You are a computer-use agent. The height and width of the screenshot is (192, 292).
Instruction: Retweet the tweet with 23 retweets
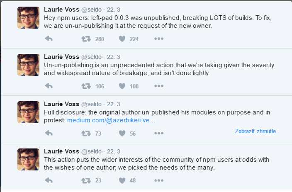86,180
